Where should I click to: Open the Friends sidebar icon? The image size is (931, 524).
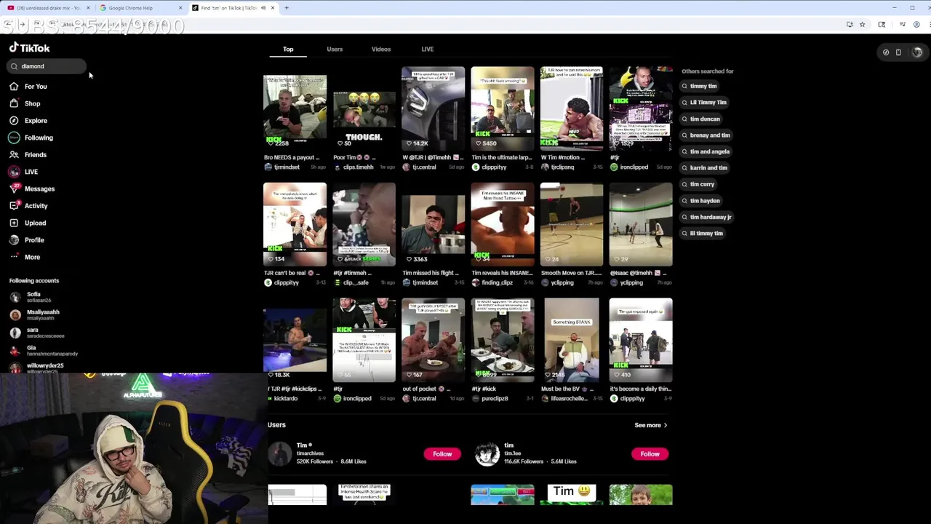click(x=14, y=155)
